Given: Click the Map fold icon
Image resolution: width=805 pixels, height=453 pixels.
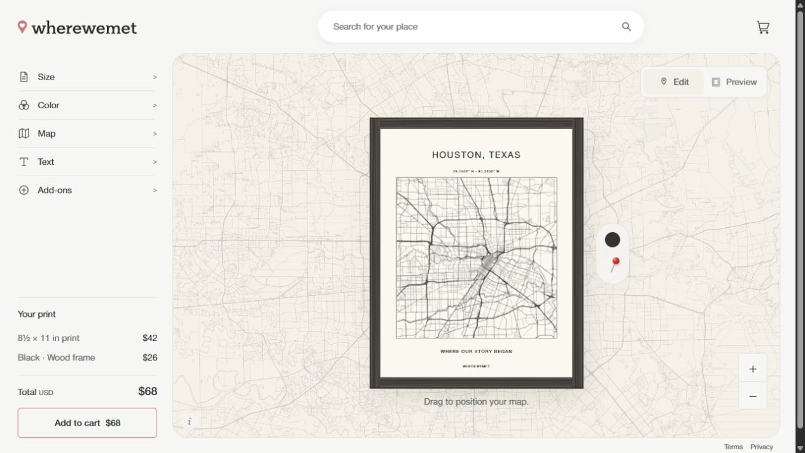Looking at the screenshot, I should pos(24,134).
